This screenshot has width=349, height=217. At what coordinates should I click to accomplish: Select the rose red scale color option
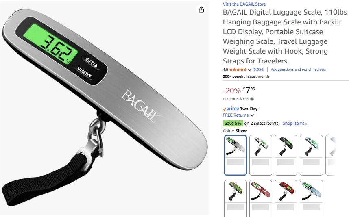click(x=261, y=198)
